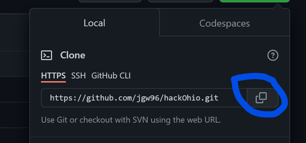The image size is (306, 143).
Task: Click the 'Use Git or checkout with SVN' hint
Action: (x=131, y=120)
